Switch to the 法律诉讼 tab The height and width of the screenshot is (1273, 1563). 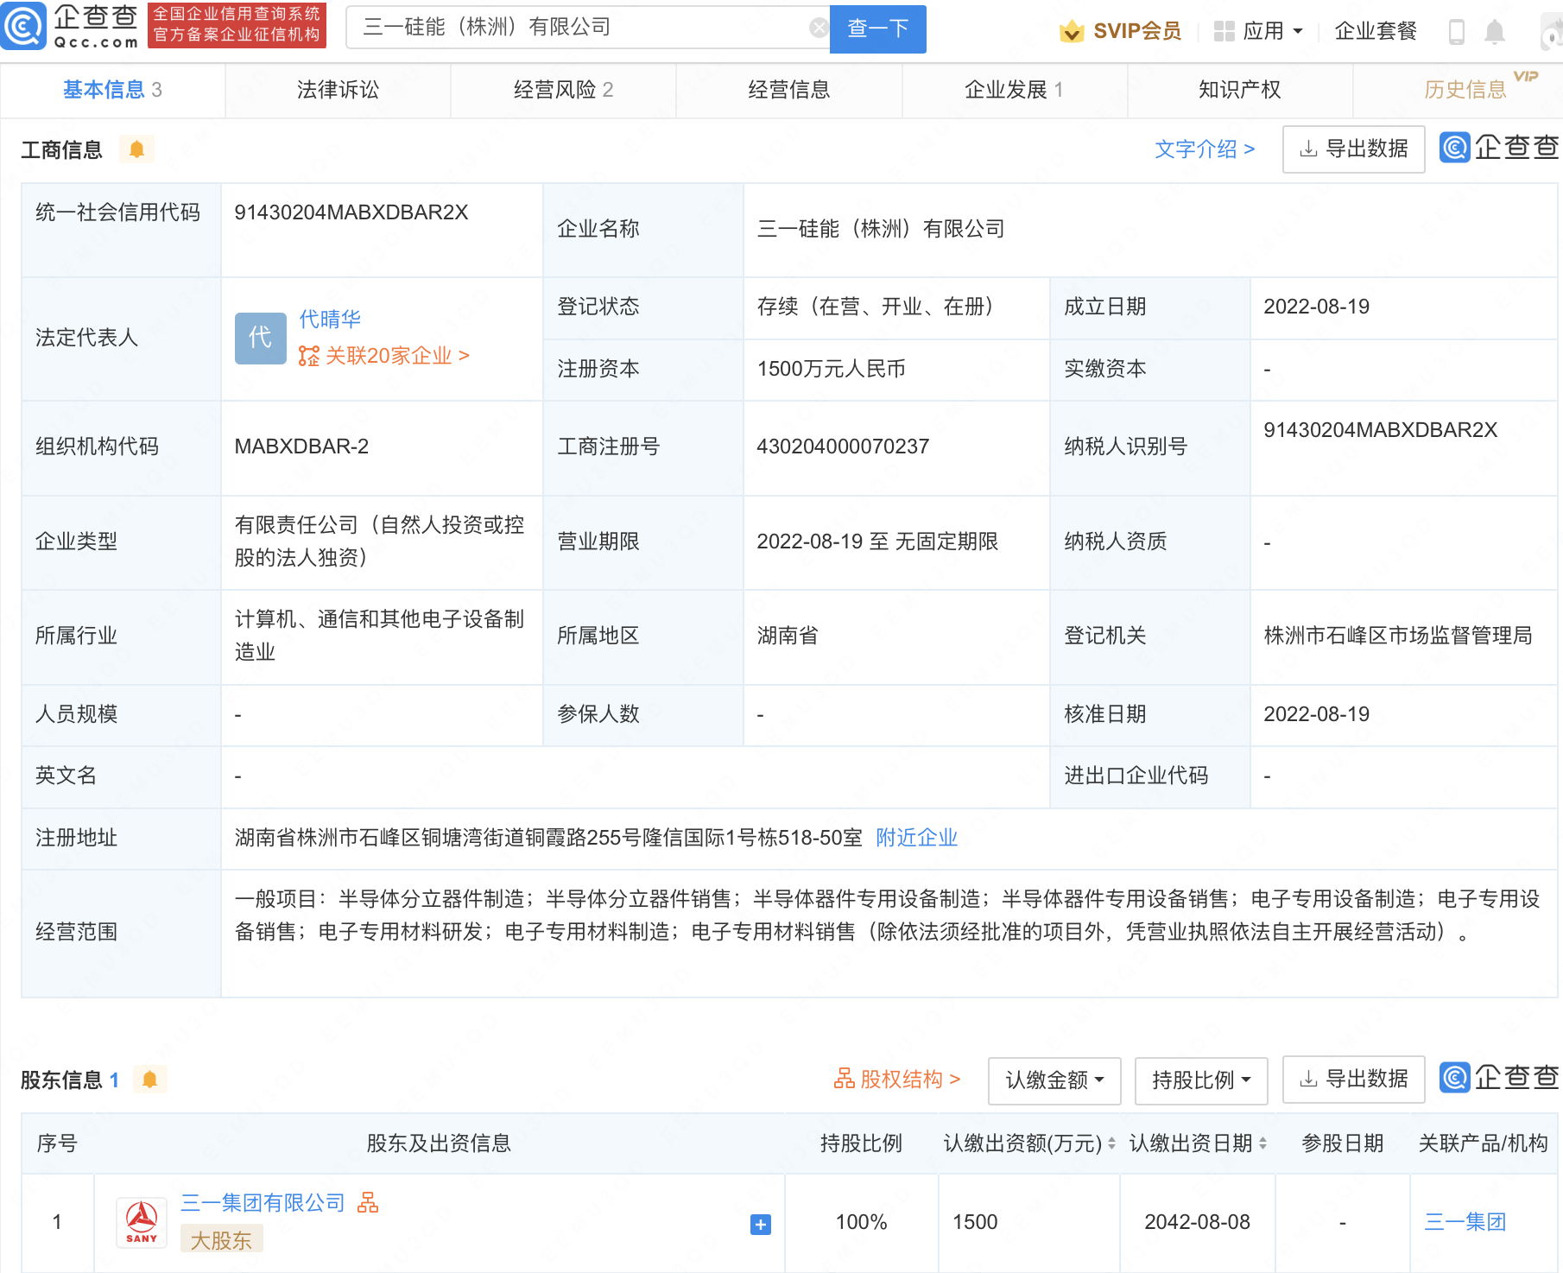point(338,90)
